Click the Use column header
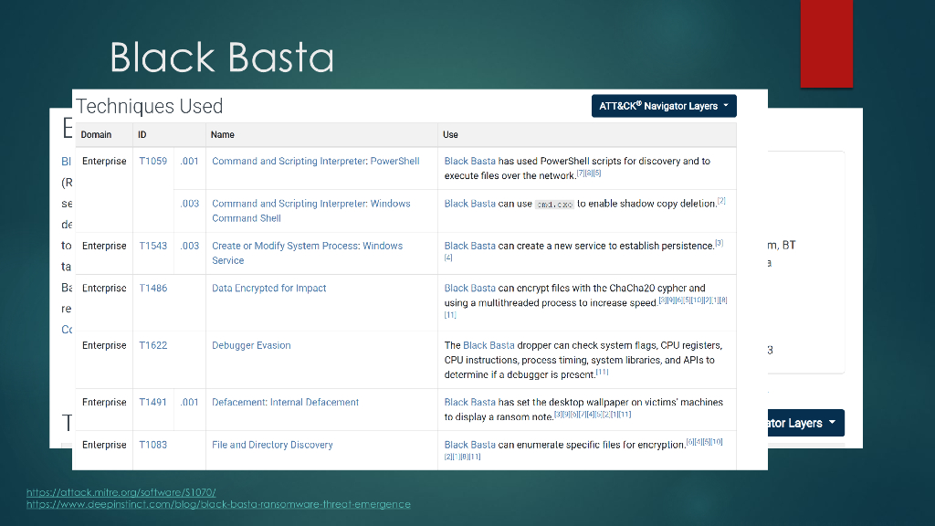935x526 pixels. coord(450,135)
